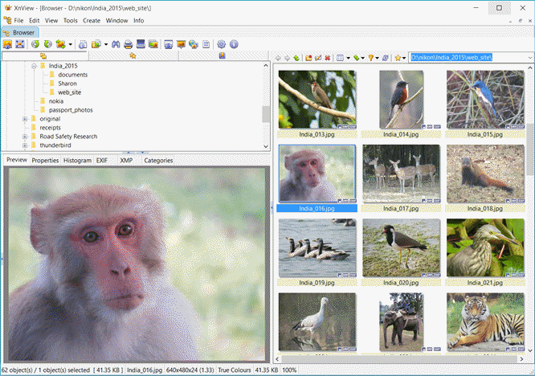This screenshot has height=376, width=535.
Task: Select the Sharon folder in tree
Action: tap(67, 84)
